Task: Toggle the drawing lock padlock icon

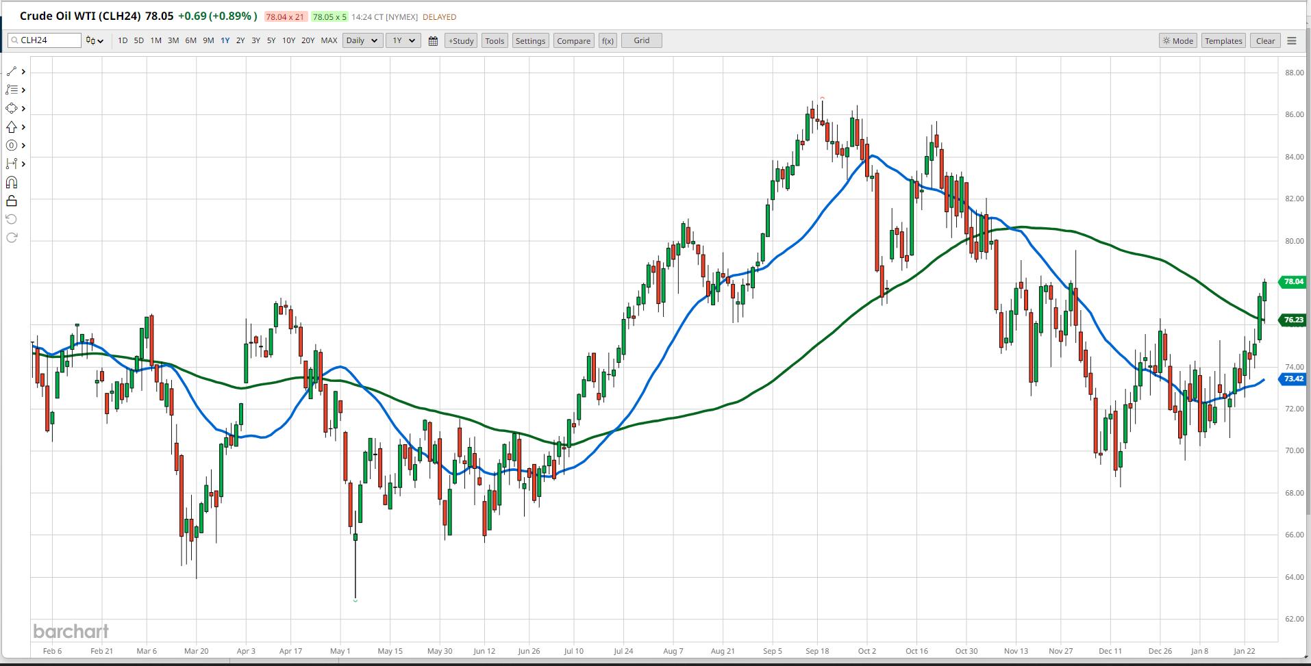Action: pyautogui.click(x=12, y=201)
